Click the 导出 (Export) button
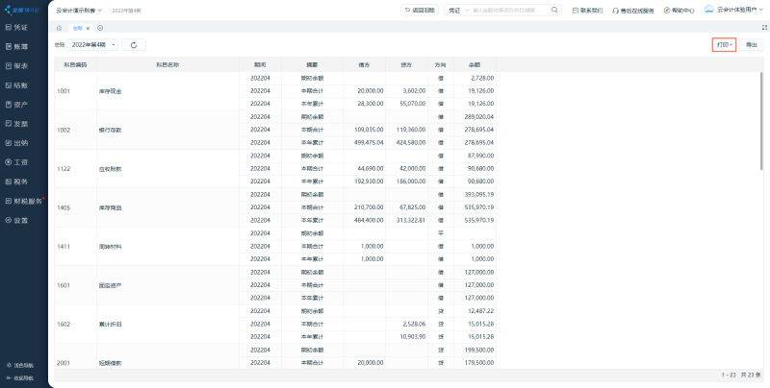 click(752, 45)
